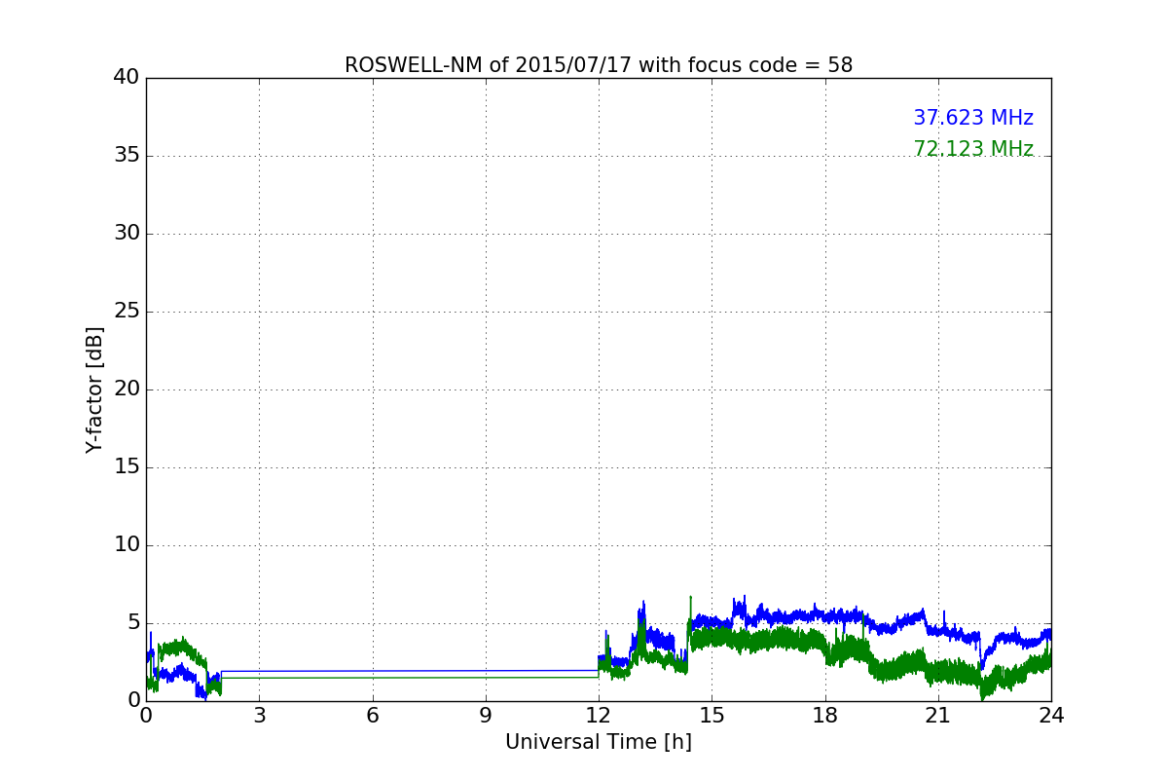Image resolution: width=1168 pixels, height=779 pixels.
Task: Click y-axis tick label 15
Action: [x=127, y=467]
